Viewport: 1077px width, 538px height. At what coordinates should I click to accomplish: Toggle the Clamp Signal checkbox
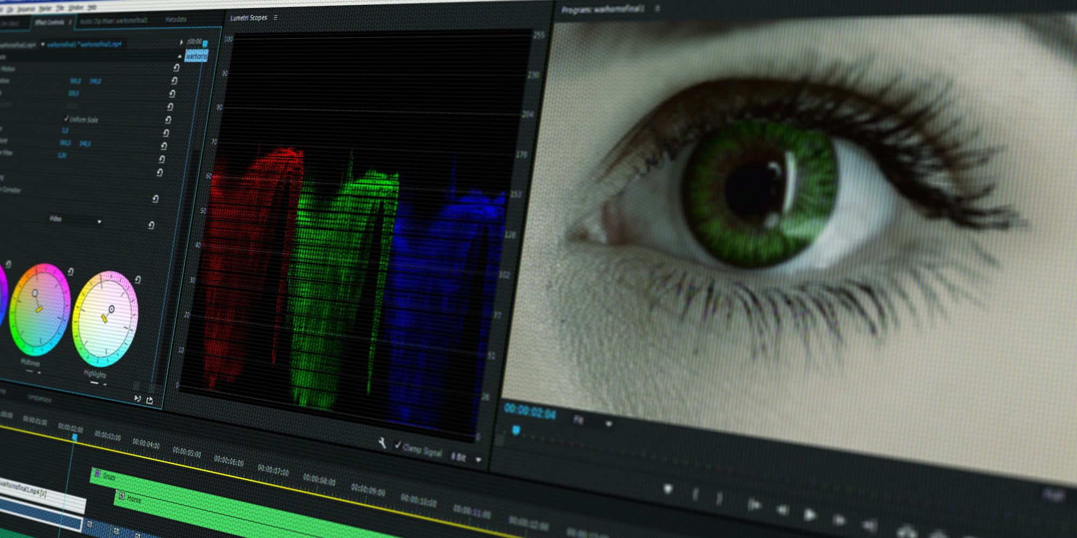click(397, 445)
